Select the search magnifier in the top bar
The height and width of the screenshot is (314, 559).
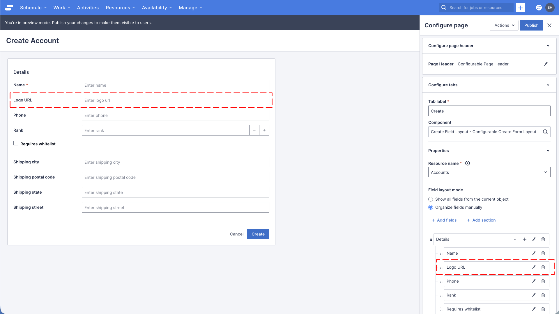coord(444,8)
